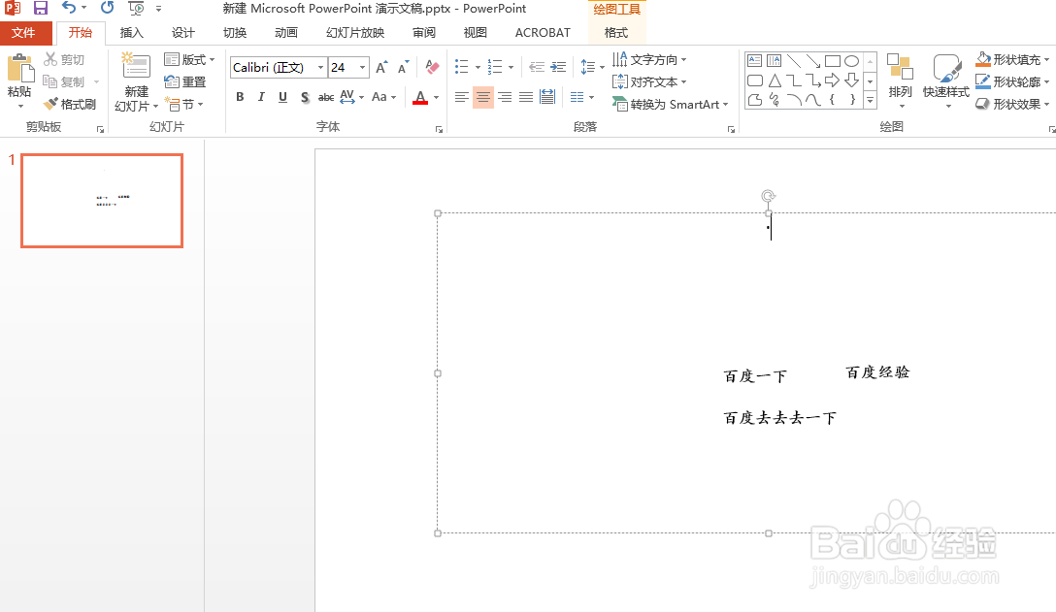This screenshot has width=1056, height=612.
Task: Decrease the list indent level
Action: click(536, 67)
